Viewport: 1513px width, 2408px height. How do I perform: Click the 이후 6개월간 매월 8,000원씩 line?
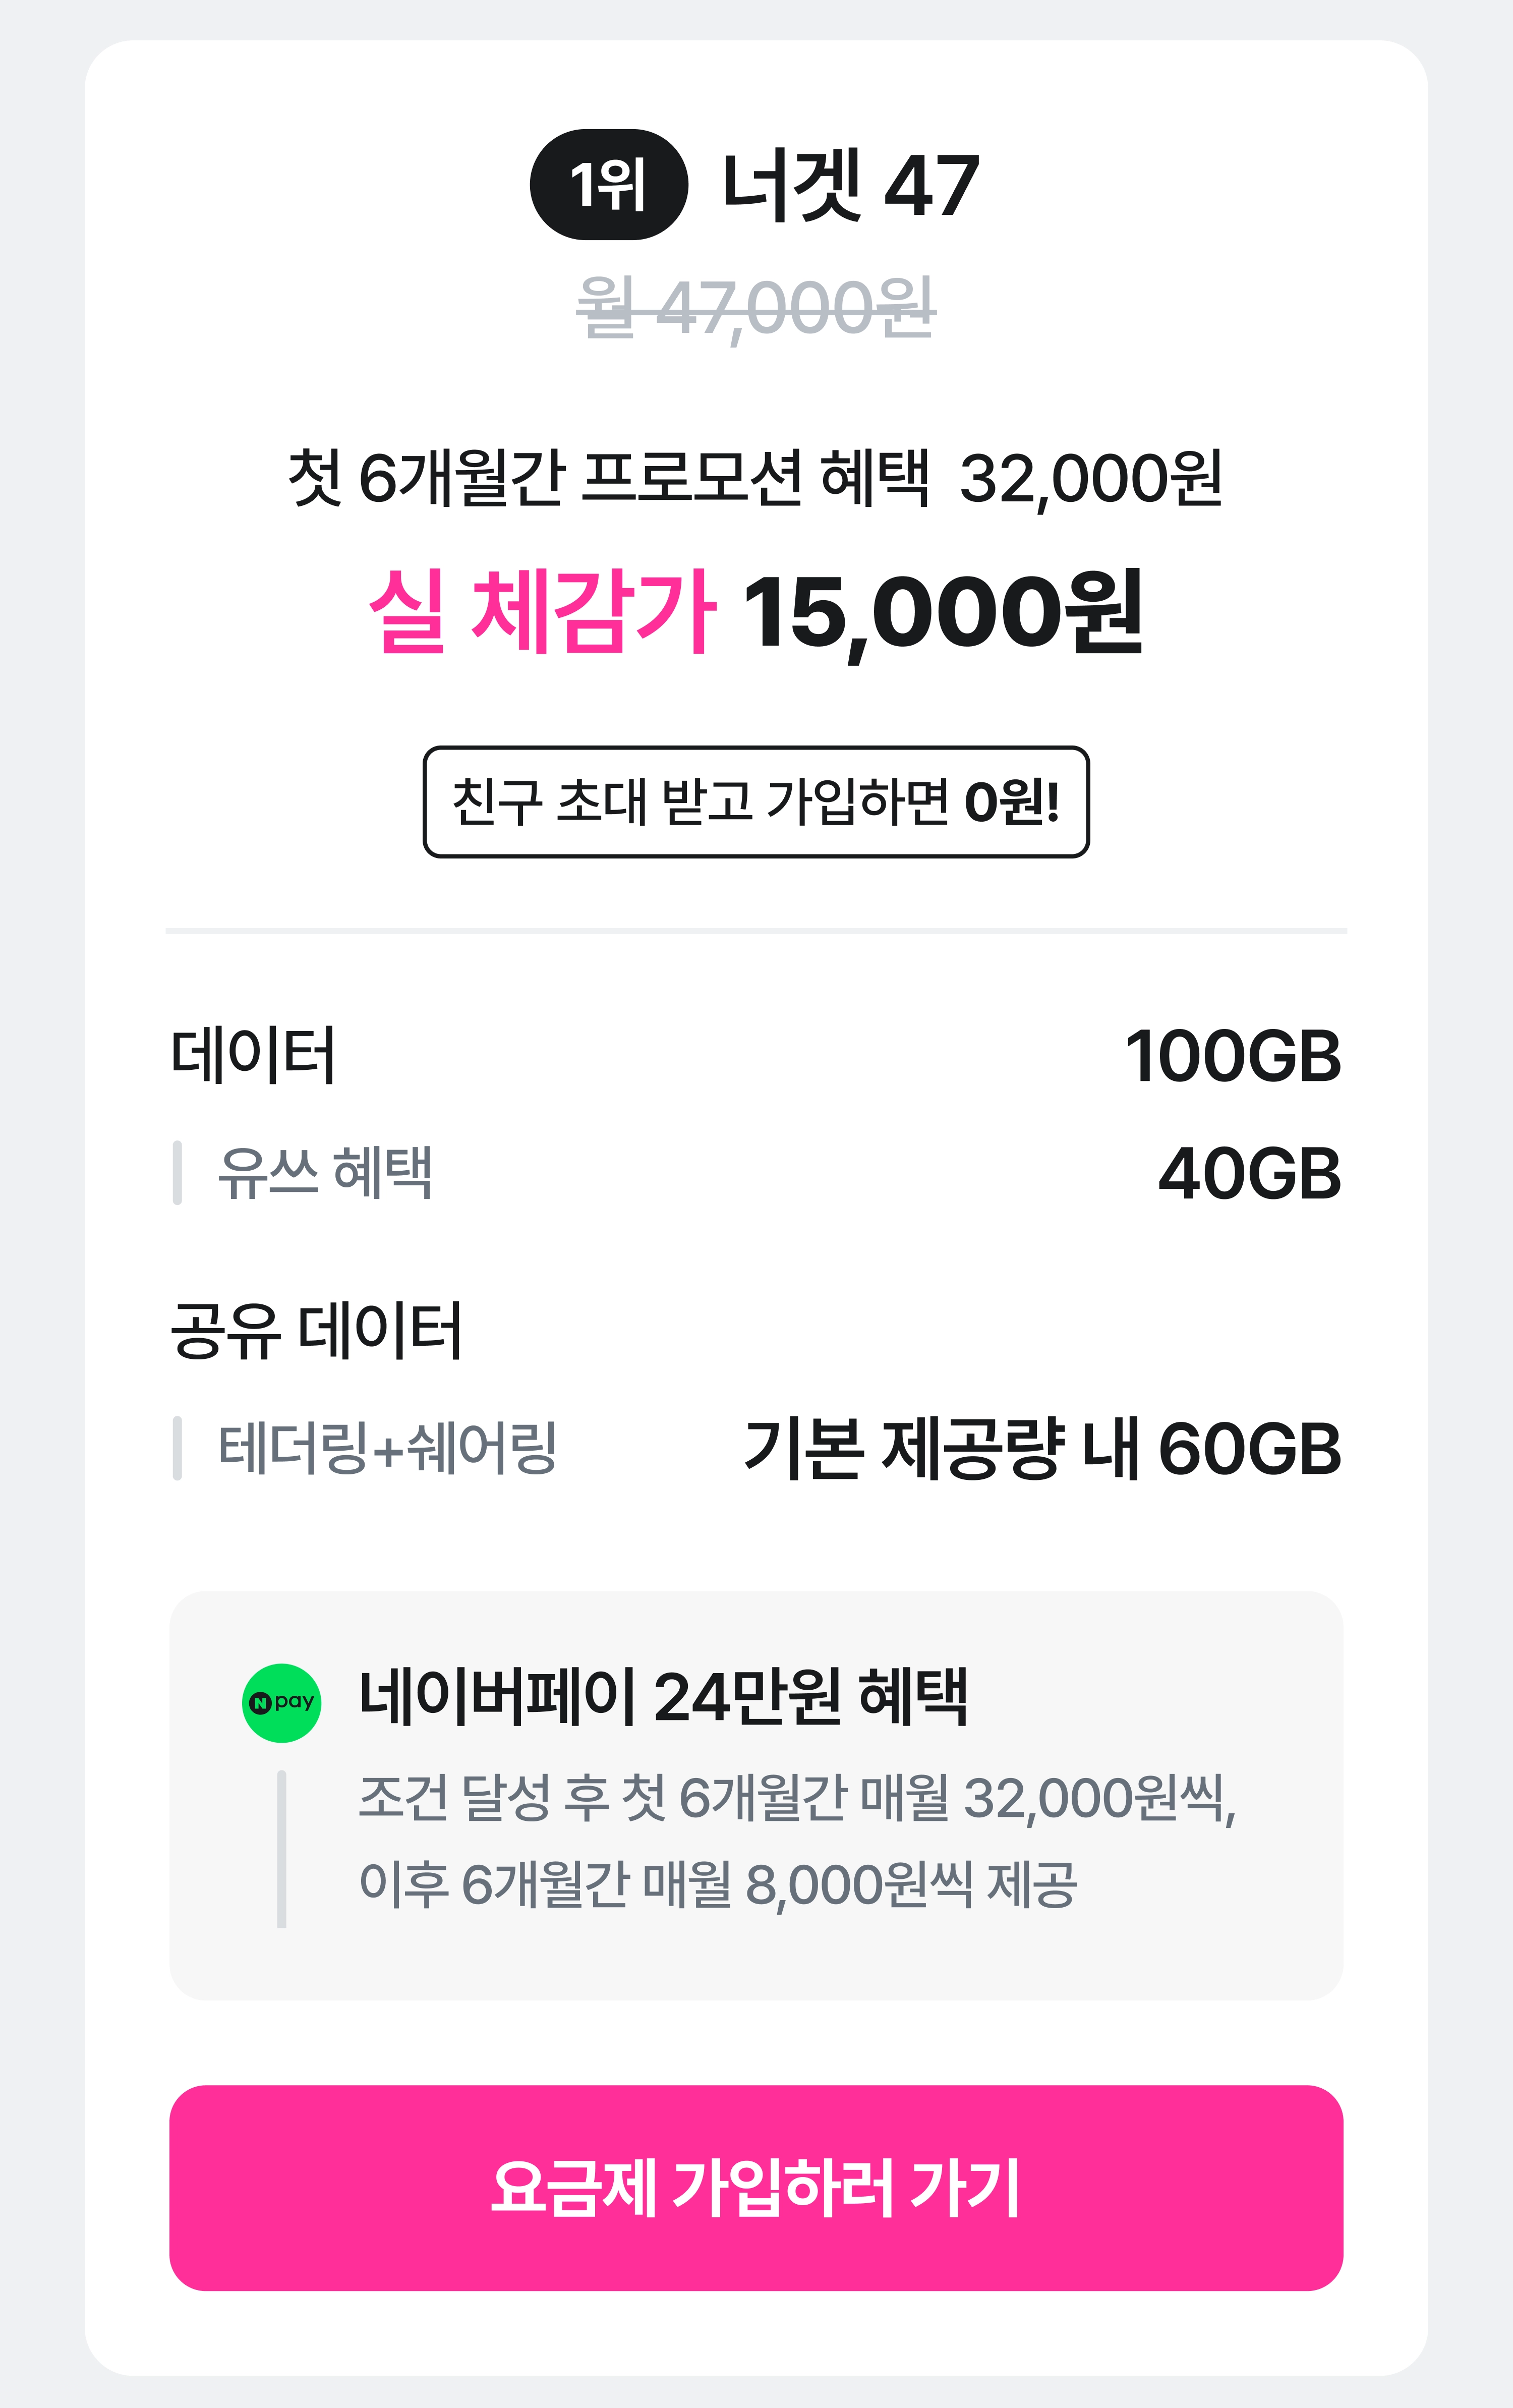(717, 1884)
